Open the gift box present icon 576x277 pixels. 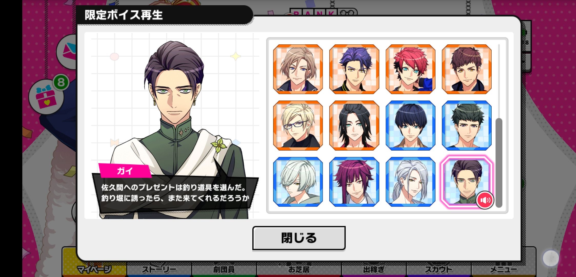point(46,96)
